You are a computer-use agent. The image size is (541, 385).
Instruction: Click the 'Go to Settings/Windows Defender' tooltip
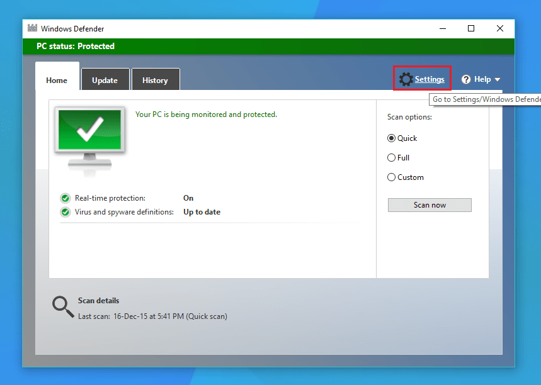(x=485, y=99)
